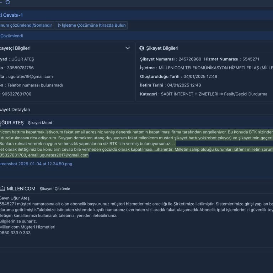This screenshot has height=273, width=273.
Task: Click the ugurates19@gmail.com email address
Action: click(30, 76)
